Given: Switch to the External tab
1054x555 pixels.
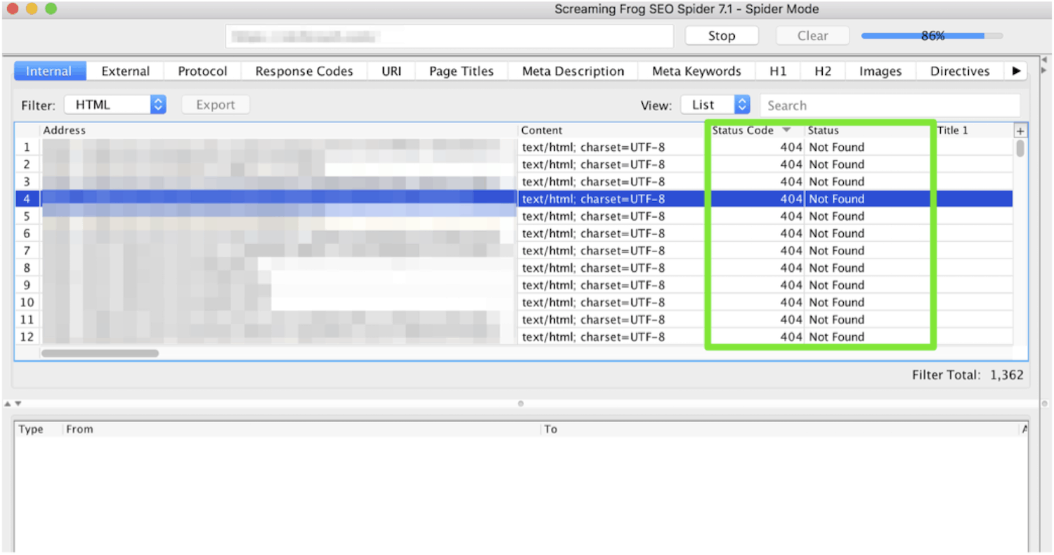Looking at the screenshot, I should pyautogui.click(x=125, y=71).
